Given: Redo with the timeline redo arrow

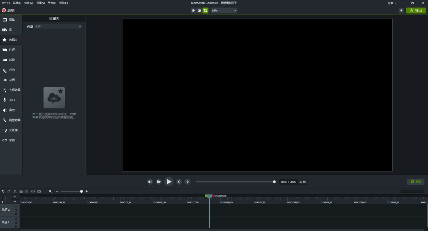Looking at the screenshot, I should coord(9,191).
